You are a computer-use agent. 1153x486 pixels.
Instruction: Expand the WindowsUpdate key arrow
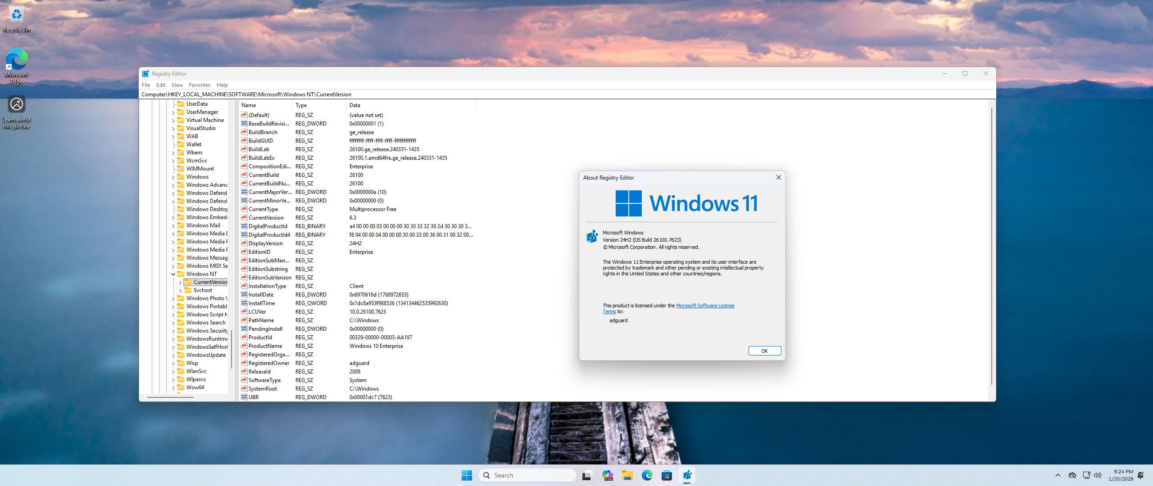coord(173,355)
